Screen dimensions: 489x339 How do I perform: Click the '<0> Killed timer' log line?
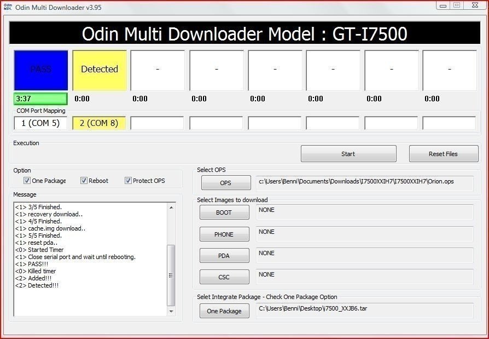(36, 271)
